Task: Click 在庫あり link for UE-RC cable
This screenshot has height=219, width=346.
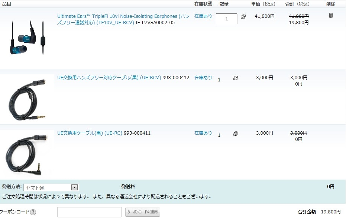Action: 203,133
